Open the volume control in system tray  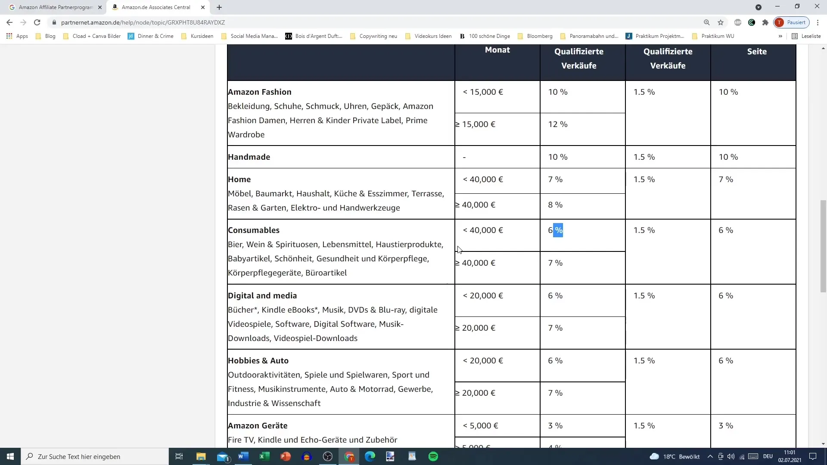731,456
